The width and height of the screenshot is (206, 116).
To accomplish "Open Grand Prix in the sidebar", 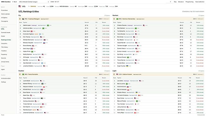I will coord(4,43).
